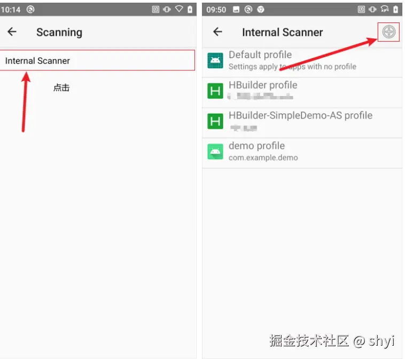Select the demo profile com.example.demo
Screen dimensions: 405x359
click(302, 153)
